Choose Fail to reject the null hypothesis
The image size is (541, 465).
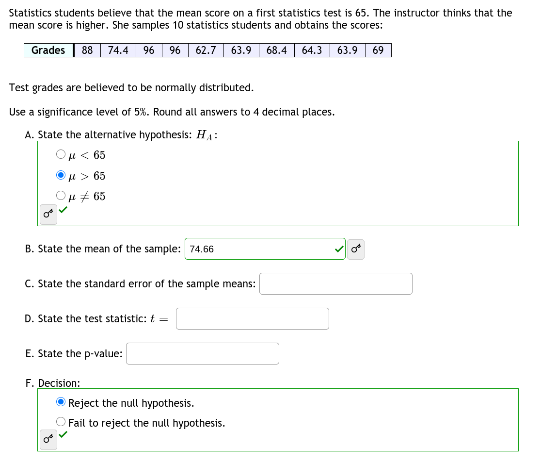pyautogui.click(x=61, y=421)
